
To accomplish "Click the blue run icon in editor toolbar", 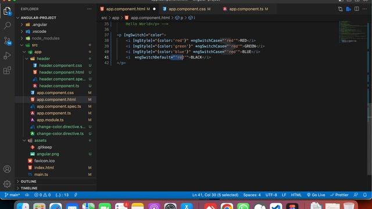I will [349, 9].
